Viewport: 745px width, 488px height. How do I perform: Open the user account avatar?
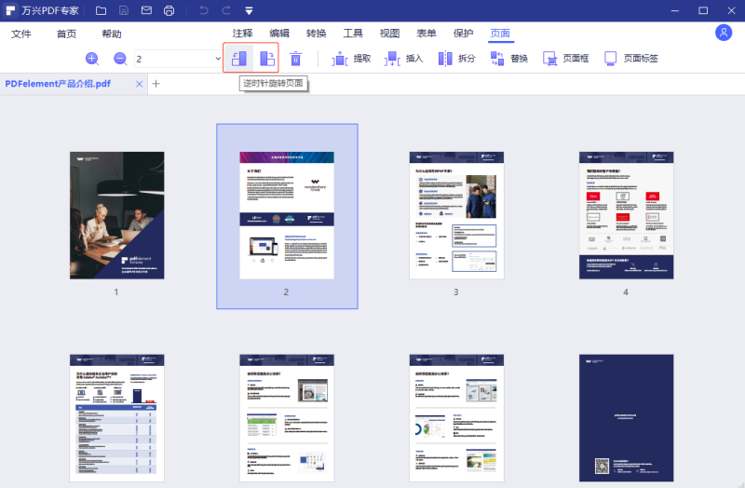point(724,33)
